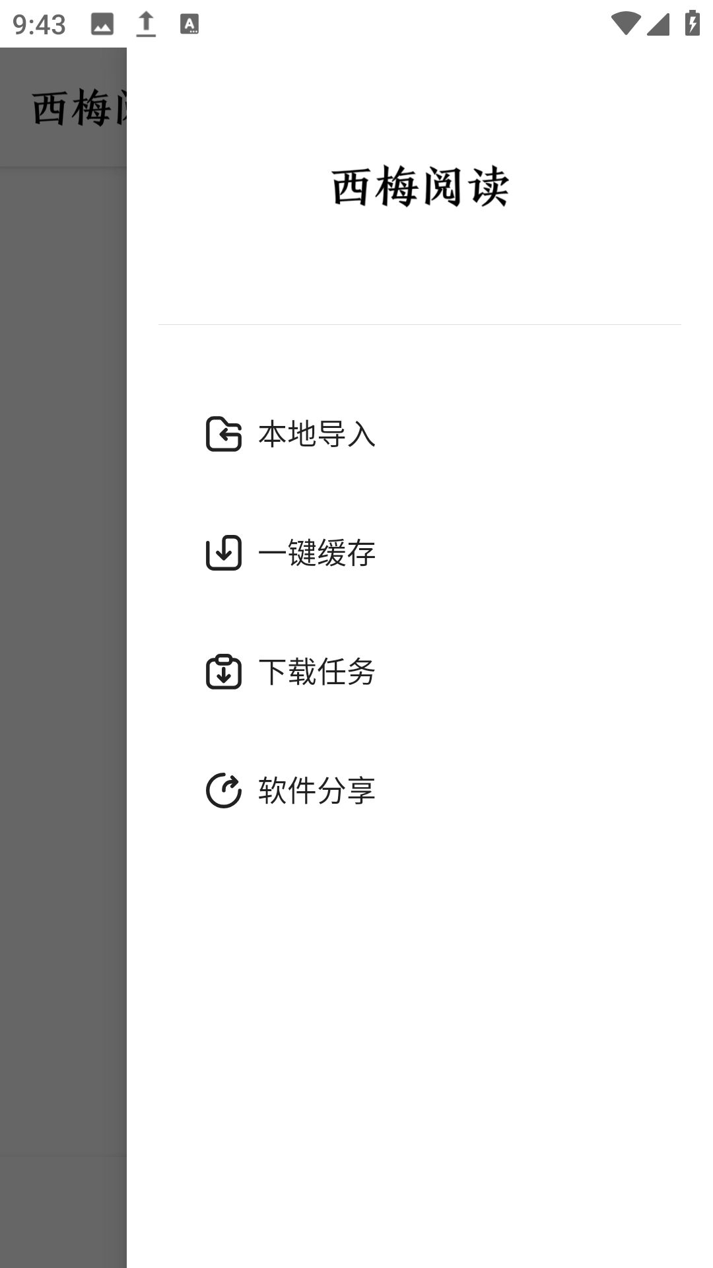Dismiss drawer by tapping dimmed area
This screenshot has width=713, height=1268.
[x=63, y=660]
